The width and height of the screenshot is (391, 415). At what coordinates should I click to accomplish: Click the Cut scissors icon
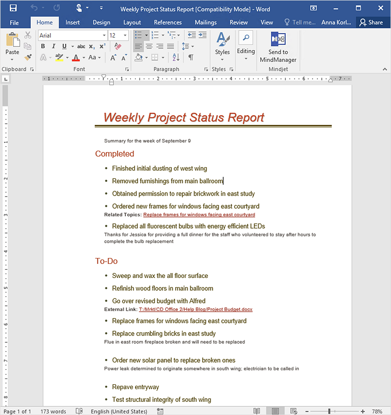pyautogui.click(x=28, y=35)
